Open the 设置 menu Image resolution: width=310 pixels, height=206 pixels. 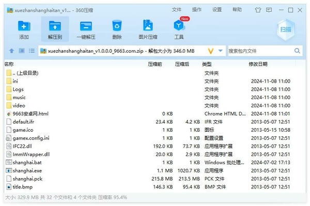click(x=217, y=10)
